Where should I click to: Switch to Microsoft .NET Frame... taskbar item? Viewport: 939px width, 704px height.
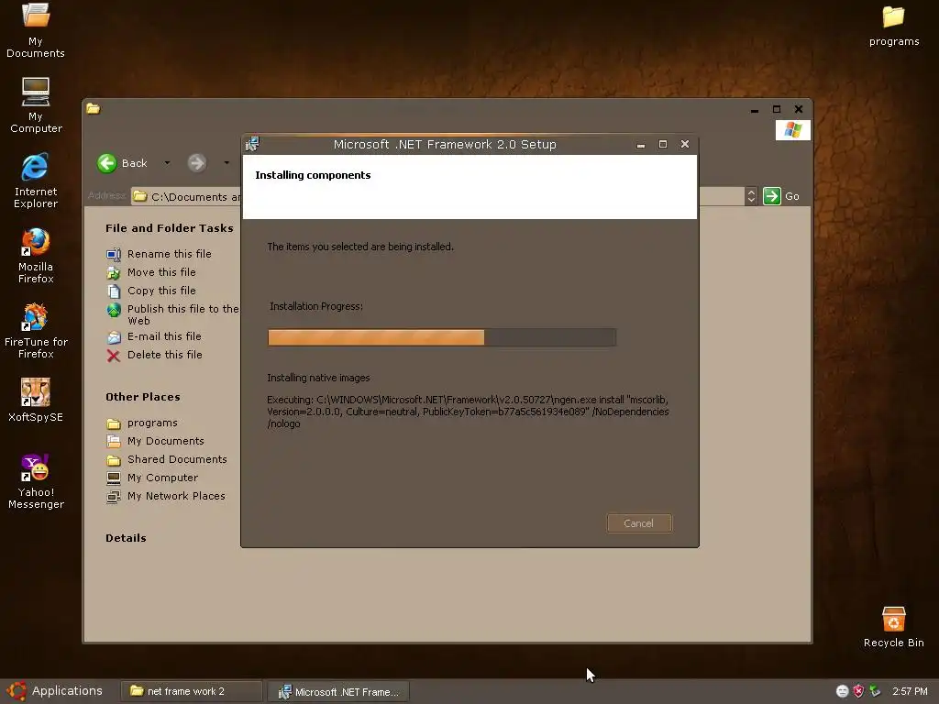tap(339, 691)
